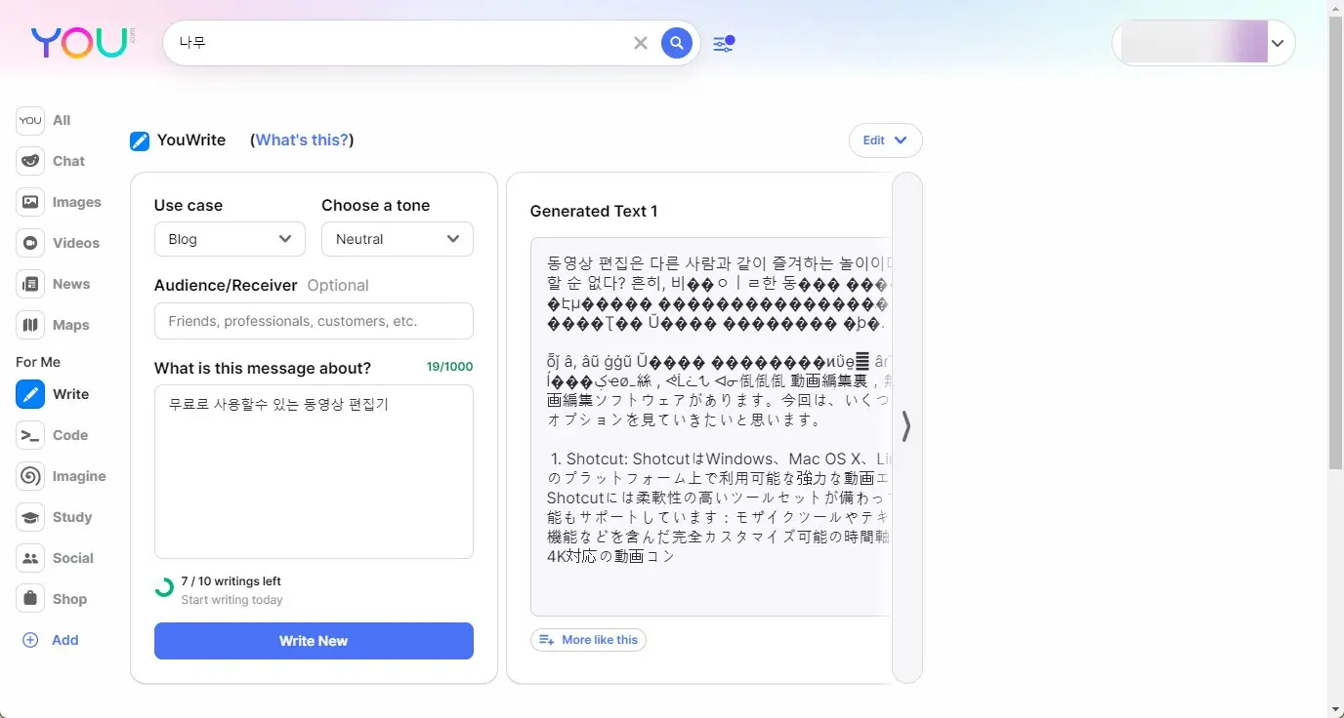The image size is (1344, 718).
Task: Click the 19/1000 character counter
Action: (449, 367)
